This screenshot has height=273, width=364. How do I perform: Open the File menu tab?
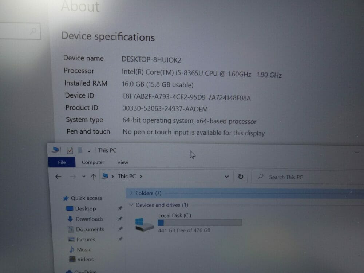(62, 162)
